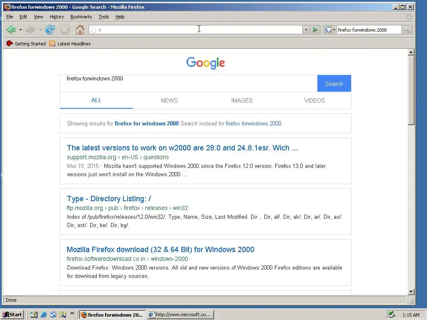Click the green Back arrow button
Image resolution: width=427 pixels, height=320 pixels.
click(x=11, y=30)
